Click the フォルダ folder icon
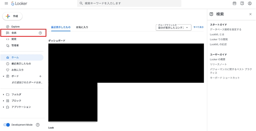 [x=8, y=95]
